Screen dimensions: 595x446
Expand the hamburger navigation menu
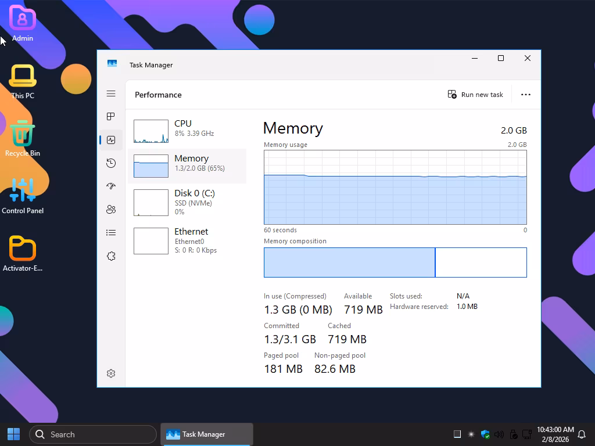click(111, 93)
